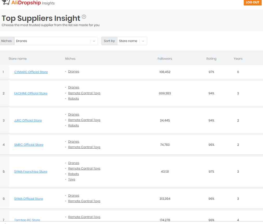Click the rating value for SMRC store
The height and width of the screenshot is (224, 263).
(211, 144)
